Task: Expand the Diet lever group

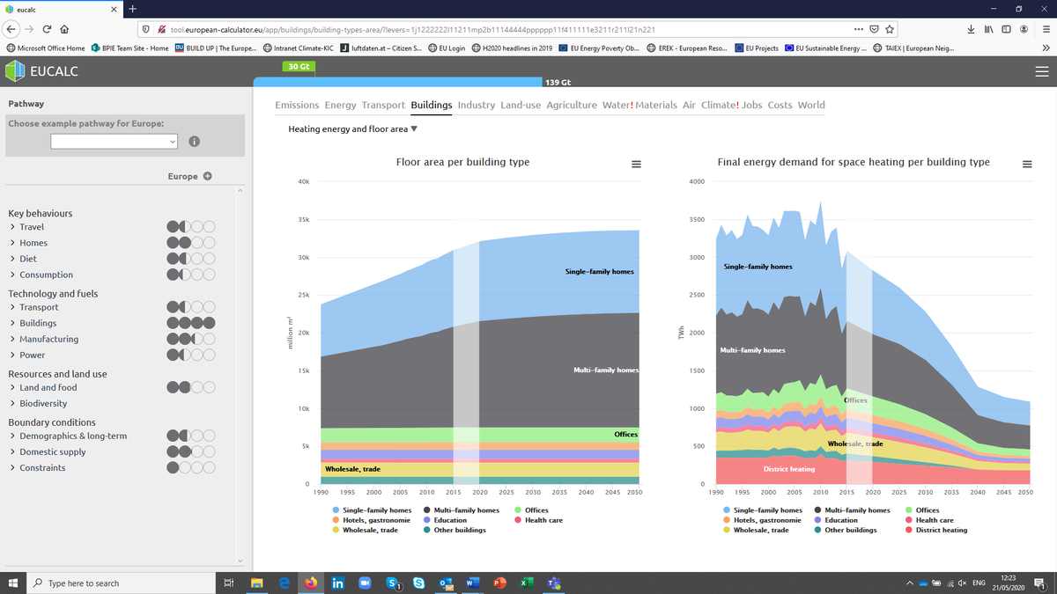Action: pos(23,259)
